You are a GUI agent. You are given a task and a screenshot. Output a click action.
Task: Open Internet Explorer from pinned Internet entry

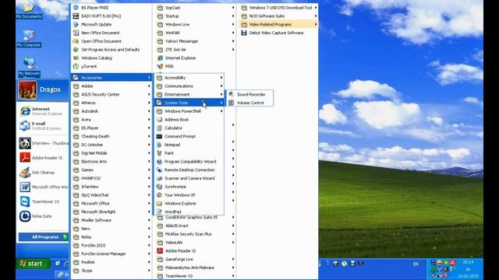[x=43, y=111]
